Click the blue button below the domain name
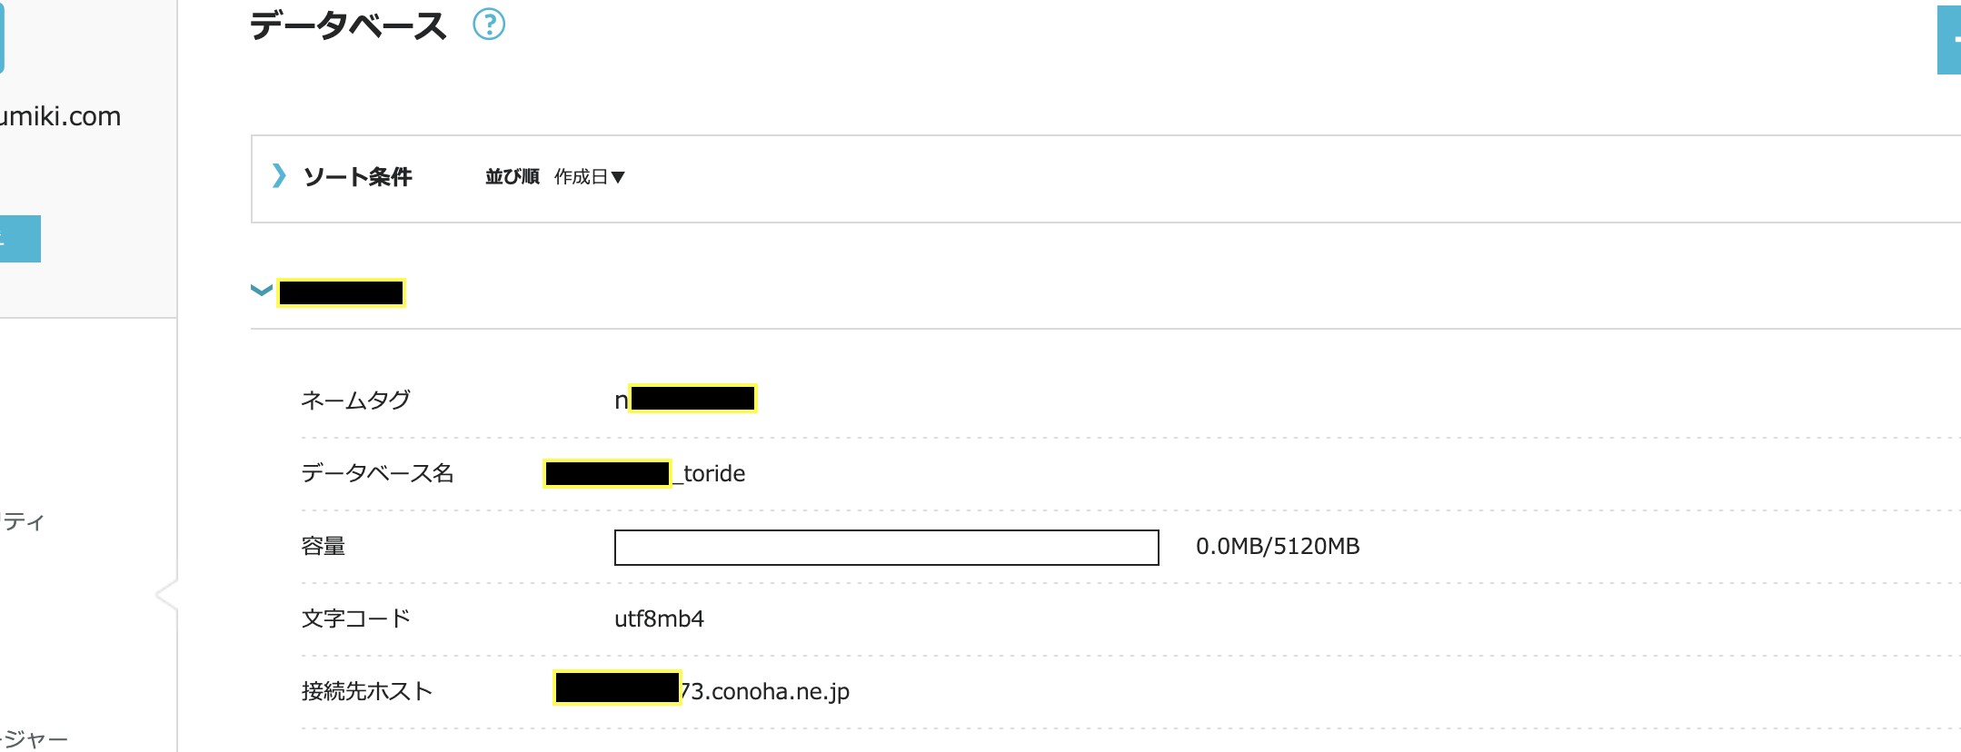Viewport: 1961px width, 752px height. (20, 239)
